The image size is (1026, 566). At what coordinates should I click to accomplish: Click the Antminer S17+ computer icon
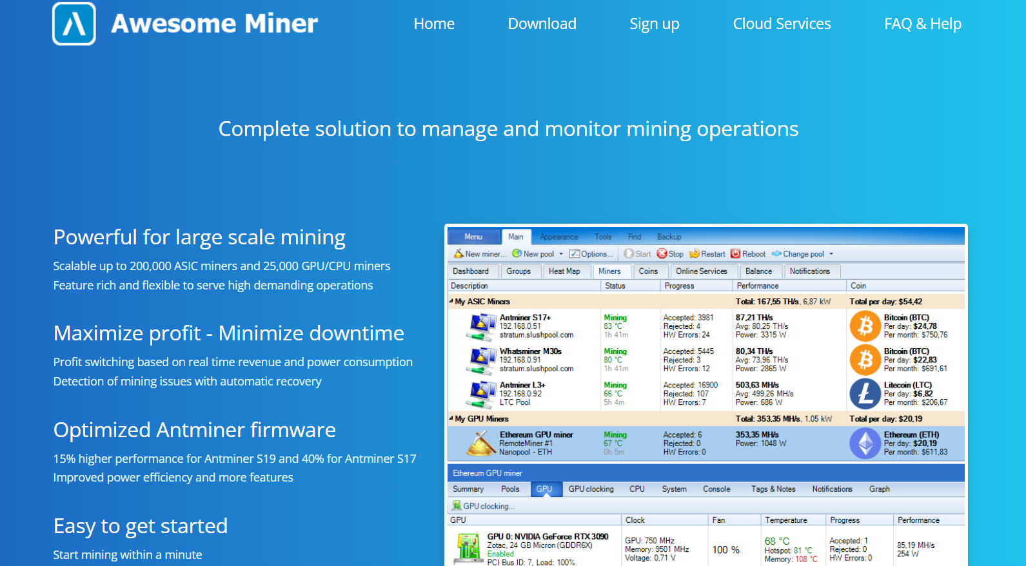tap(481, 326)
